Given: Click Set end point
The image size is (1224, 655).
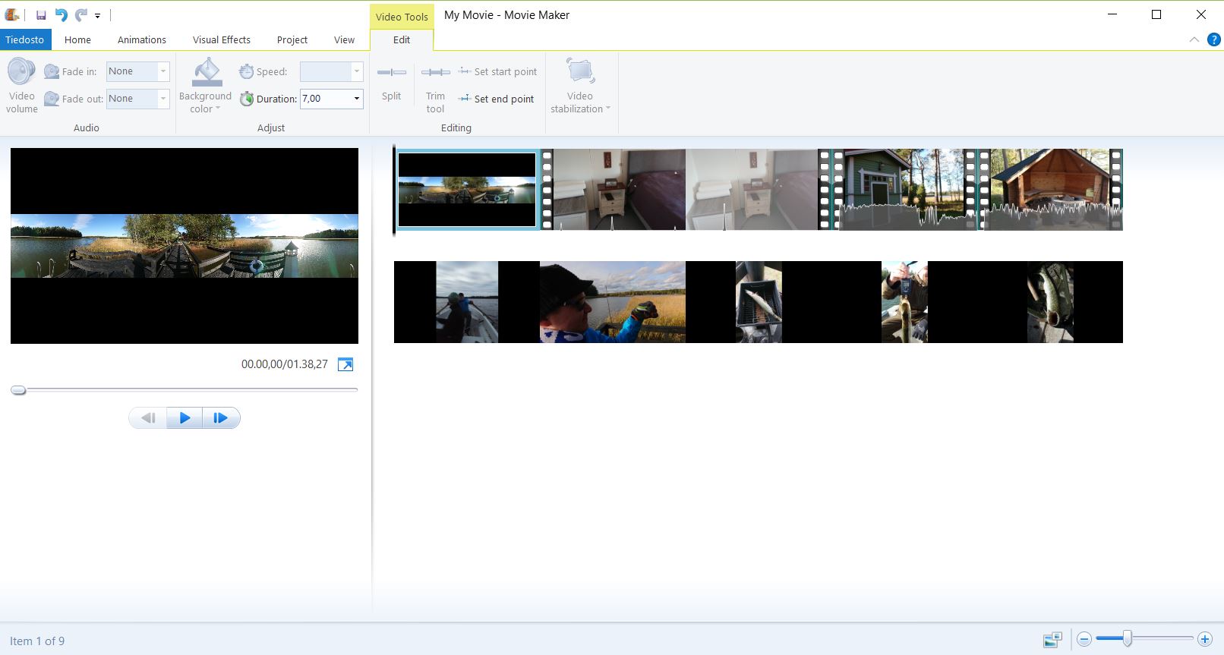Looking at the screenshot, I should pyautogui.click(x=497, y=99).
